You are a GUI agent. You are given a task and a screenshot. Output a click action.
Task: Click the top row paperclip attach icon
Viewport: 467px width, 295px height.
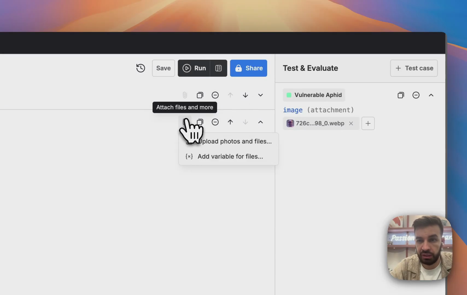tap(185, 95)
